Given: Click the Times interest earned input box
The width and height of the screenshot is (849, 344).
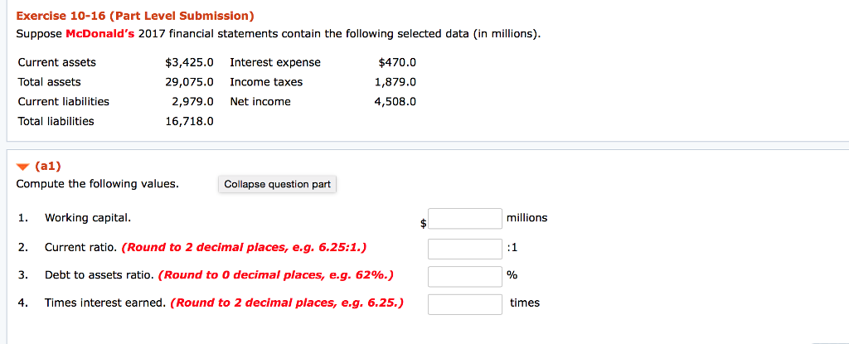Looking at the screenshot, I should pos(464,304).
